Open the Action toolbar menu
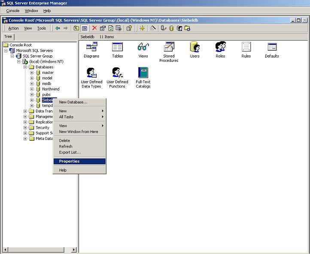Screen dimensions: 310x254 point(13,28)
